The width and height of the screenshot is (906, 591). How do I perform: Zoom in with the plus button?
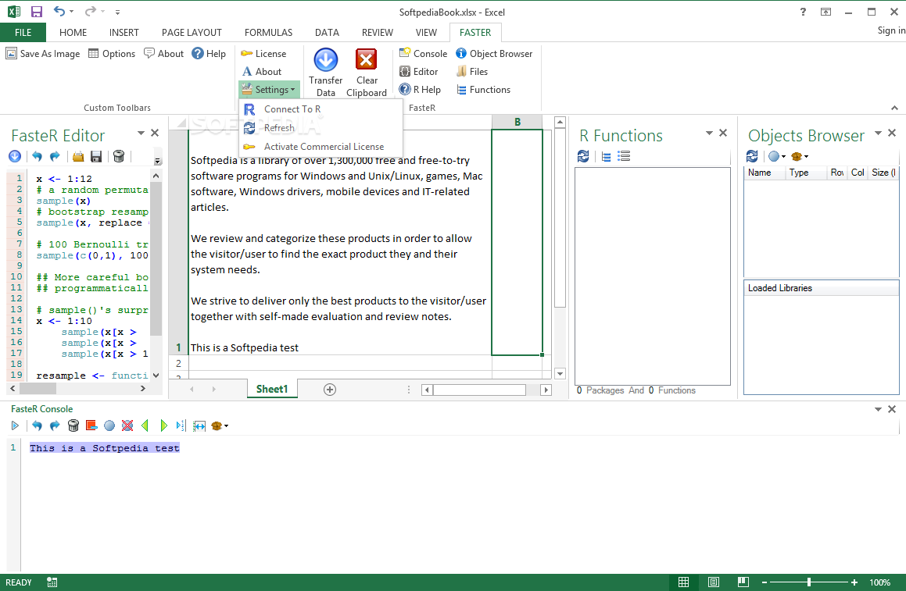(854, 582)
